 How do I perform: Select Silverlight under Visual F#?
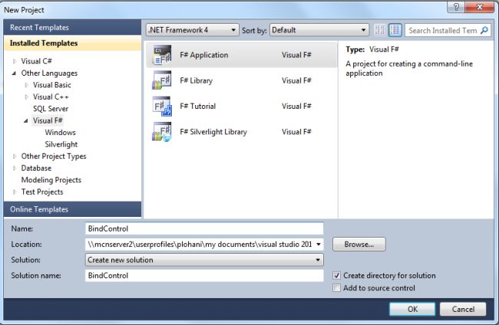61,145
